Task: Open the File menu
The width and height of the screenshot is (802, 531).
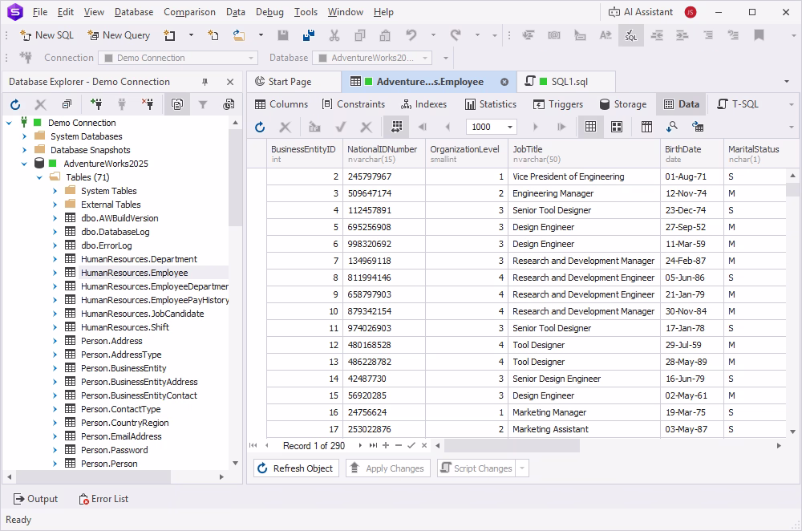Action: pyautogui.click(x=40, y=12)
